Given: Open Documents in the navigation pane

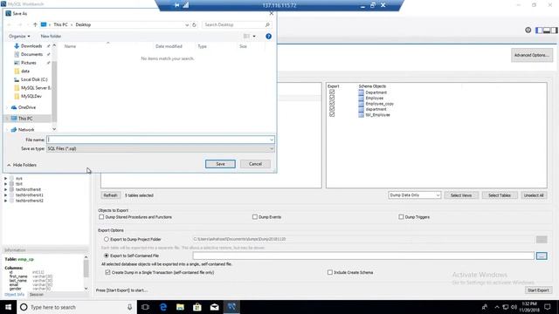Looking at the screenshot, I should point(31,54).
